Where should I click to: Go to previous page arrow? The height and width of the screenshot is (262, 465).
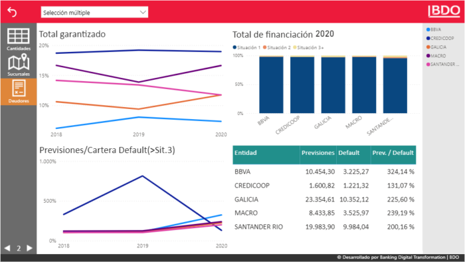[7, 248]
